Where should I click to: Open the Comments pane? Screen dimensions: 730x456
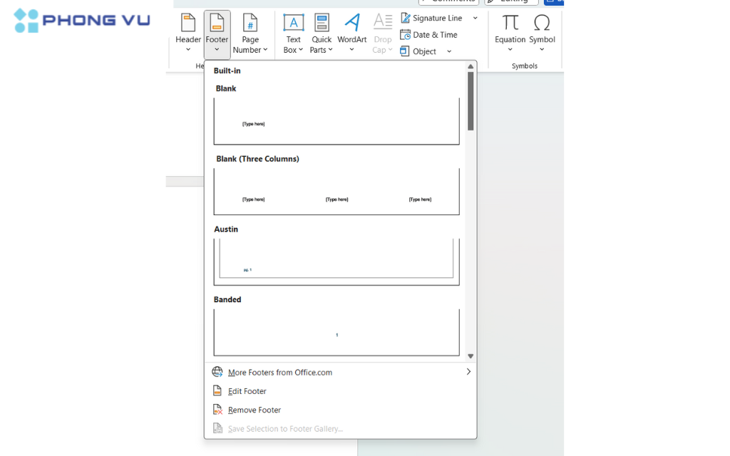tap(449, 2)
